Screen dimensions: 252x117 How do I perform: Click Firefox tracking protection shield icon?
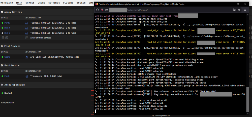(97, 10)
